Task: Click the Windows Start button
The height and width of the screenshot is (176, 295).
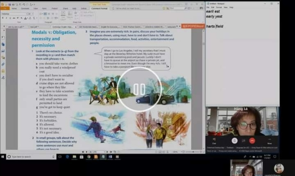Action: pyautogui.click(x=3, y=157)
